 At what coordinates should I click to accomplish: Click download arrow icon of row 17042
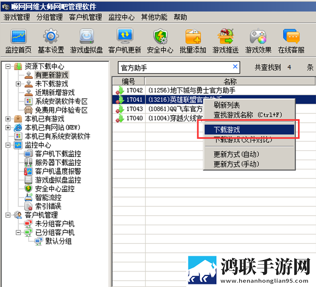coord(120,90)
